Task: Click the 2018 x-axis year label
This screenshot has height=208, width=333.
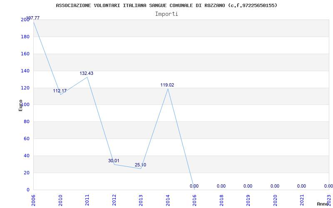Action: pyautogui.click(x=222, y=201)
